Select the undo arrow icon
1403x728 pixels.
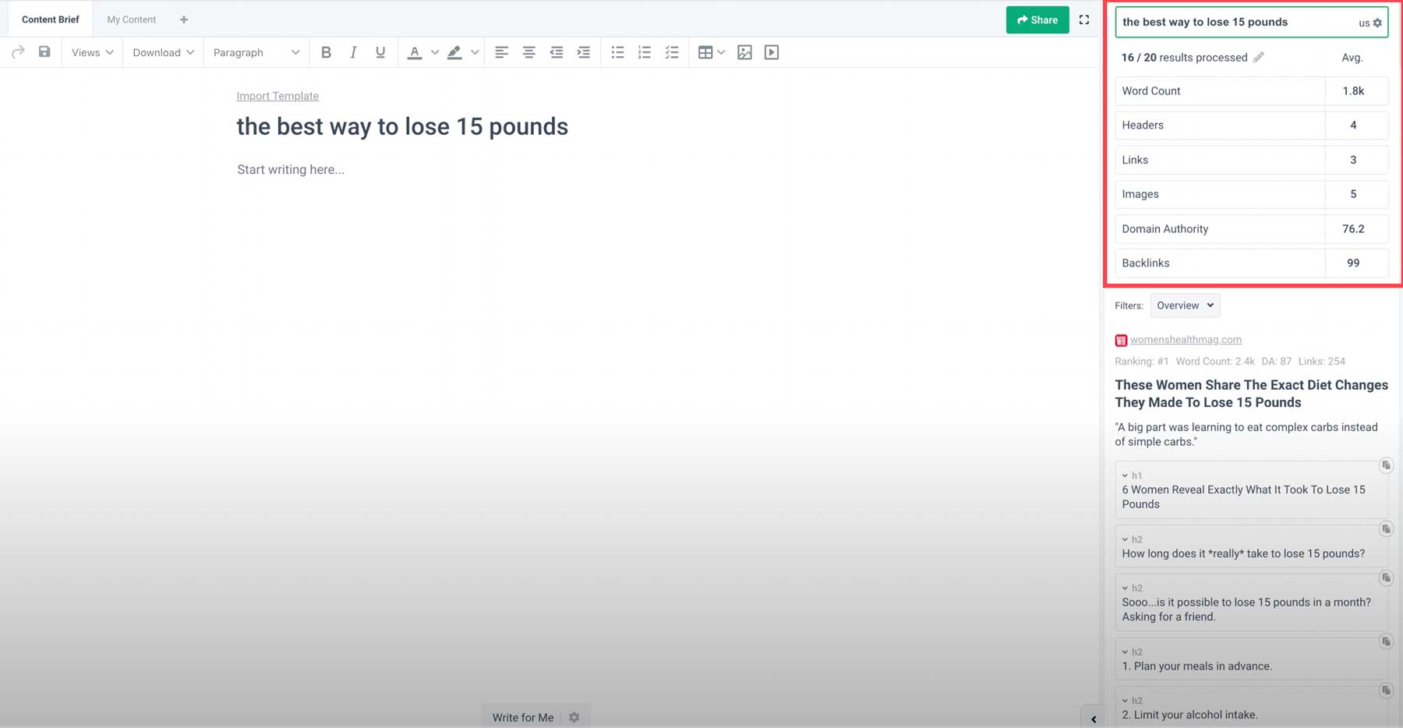pos(17,52)
